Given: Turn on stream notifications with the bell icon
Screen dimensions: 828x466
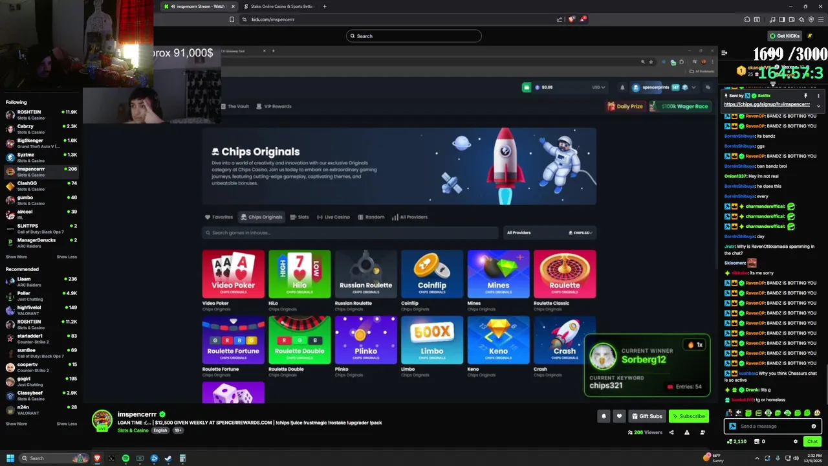Looking at the screenshot, I should (x=604, y=416).
